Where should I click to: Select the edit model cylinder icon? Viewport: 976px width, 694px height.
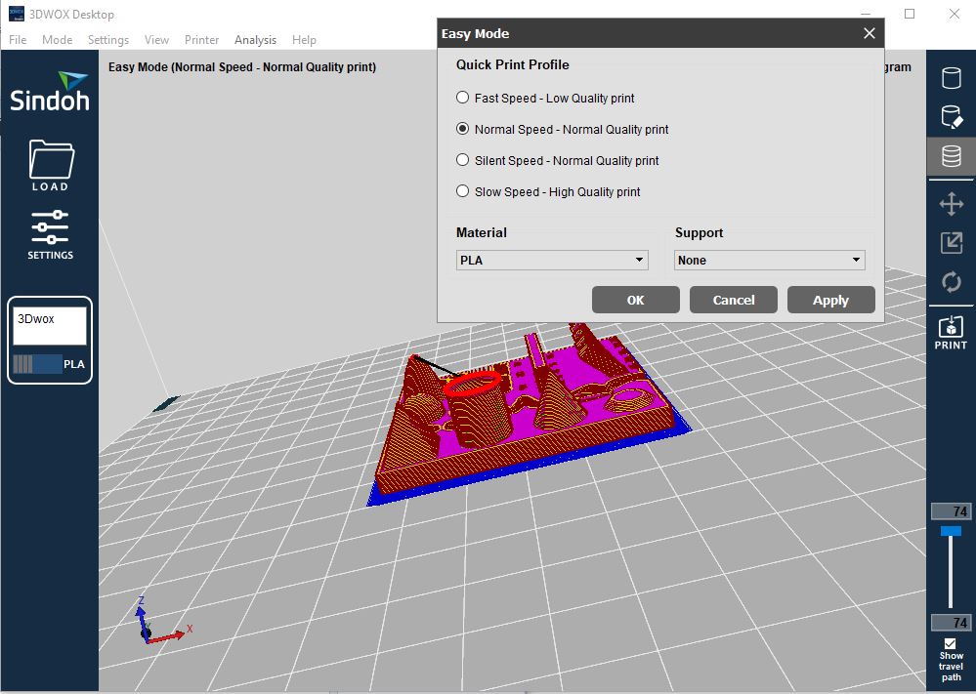(x=951, y=117)
